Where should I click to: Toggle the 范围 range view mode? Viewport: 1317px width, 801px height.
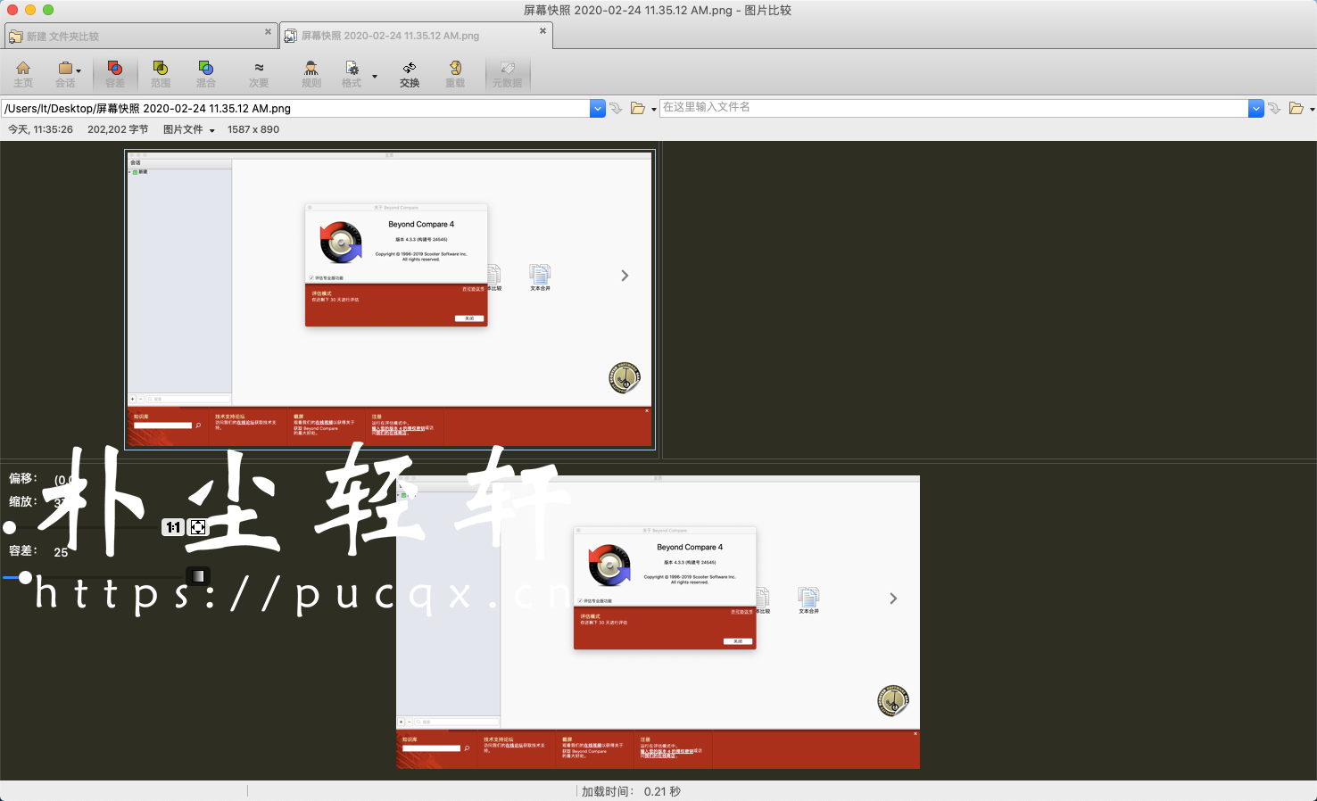coord(161,74)
